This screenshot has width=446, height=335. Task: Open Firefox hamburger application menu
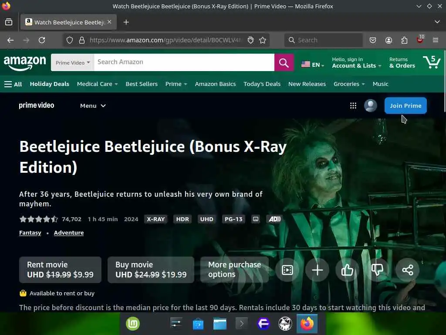click(436, 40)
